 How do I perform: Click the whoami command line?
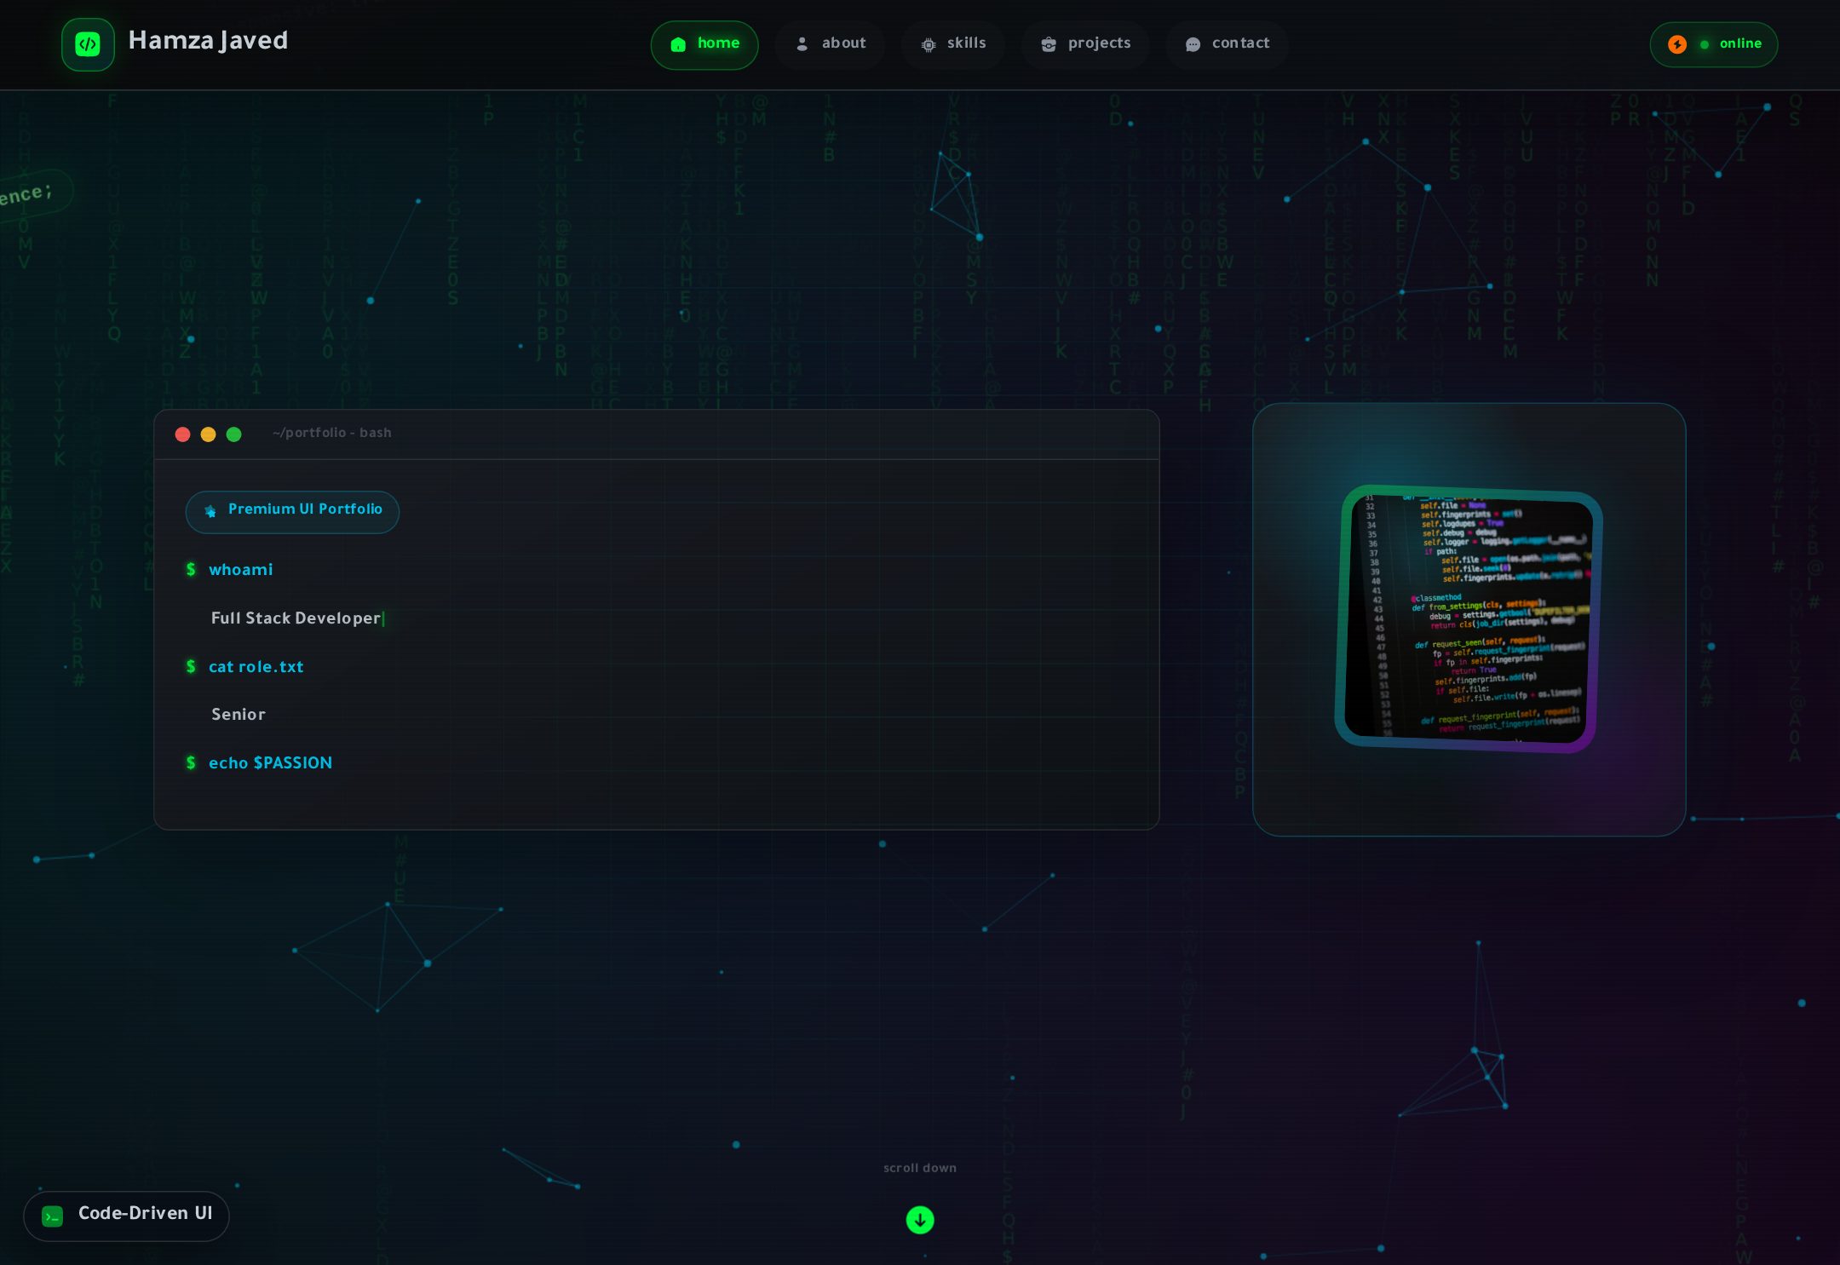click(241, 570)
